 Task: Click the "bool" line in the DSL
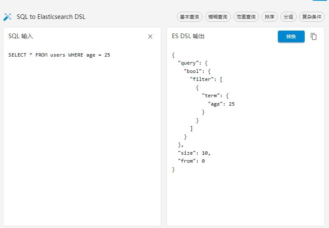pyautogui.click(x=193, y=71)
